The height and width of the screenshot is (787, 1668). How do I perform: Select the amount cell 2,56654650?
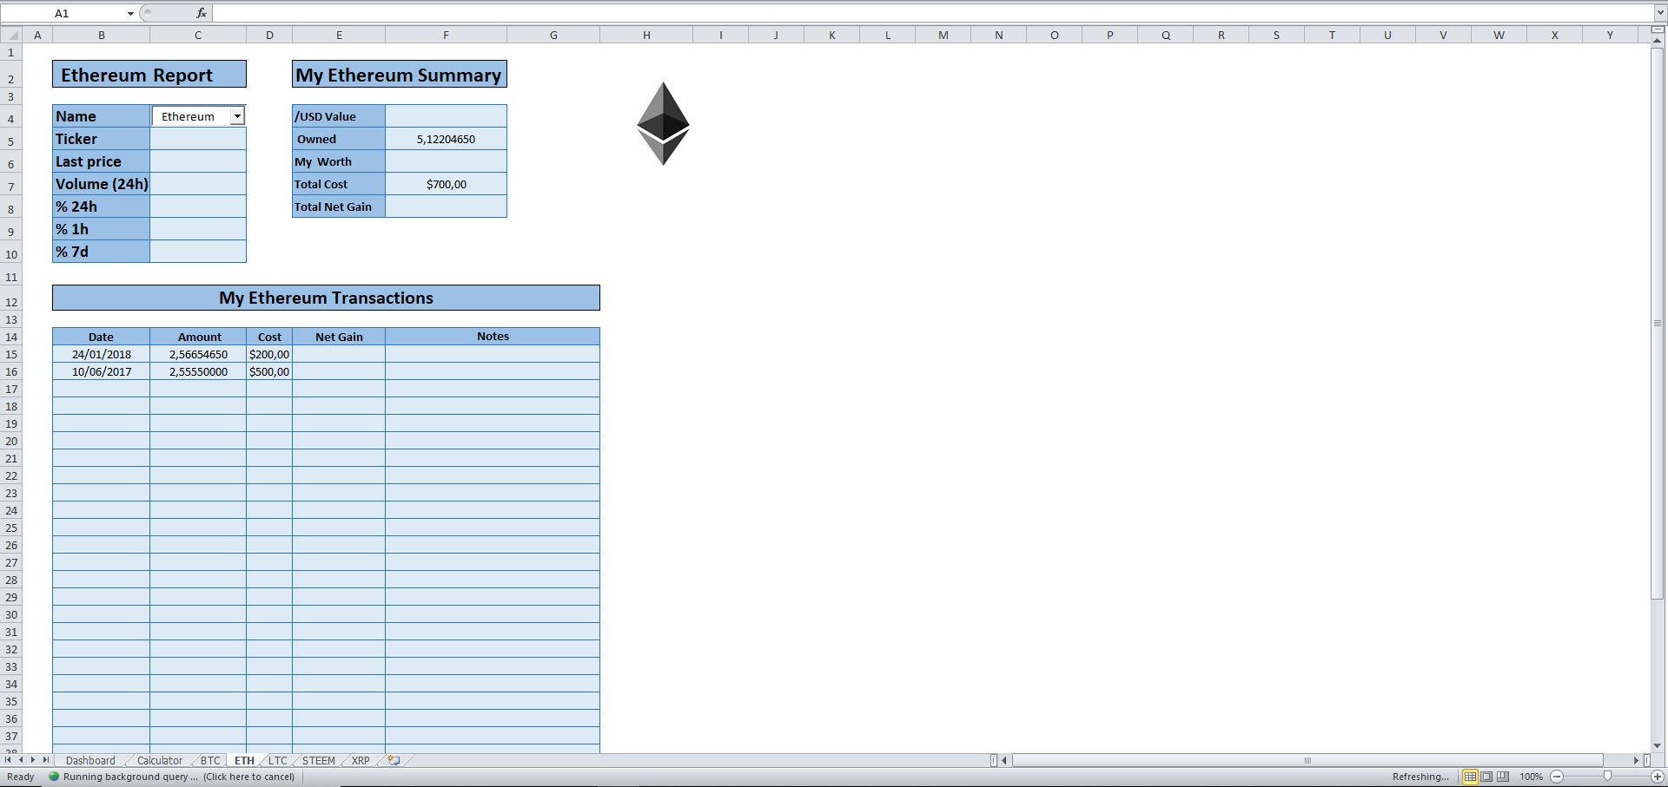198,354
